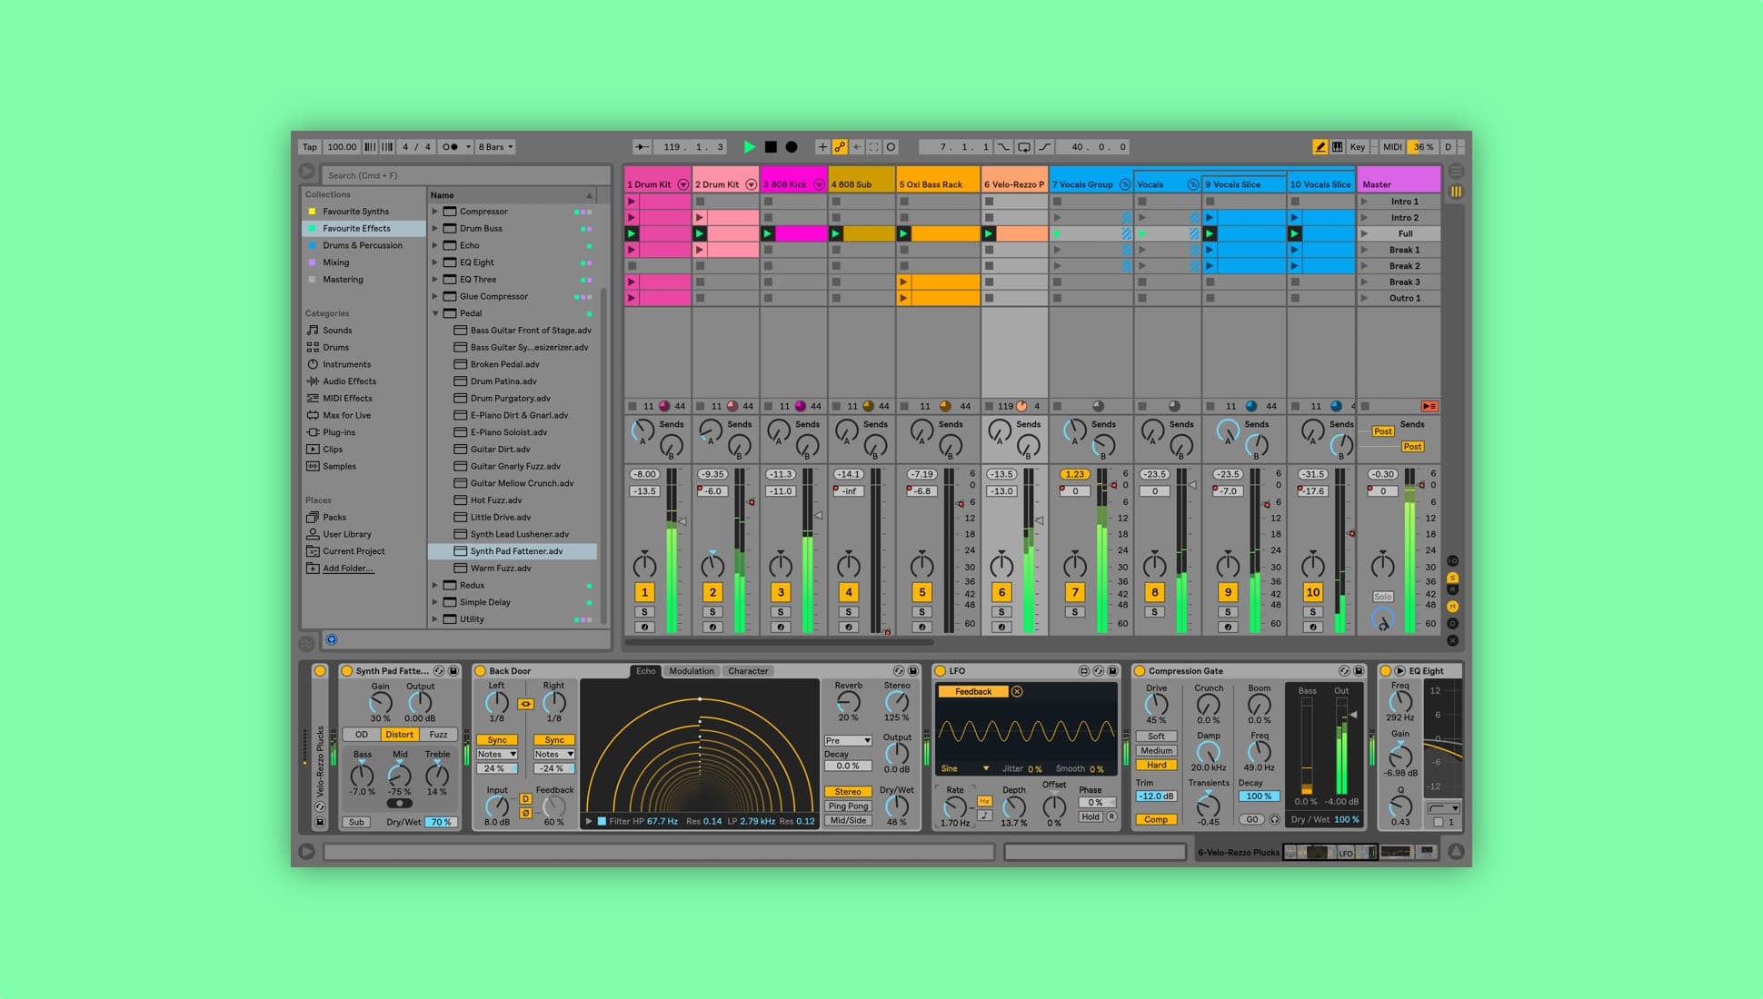Launch the Outro 1 scene
The width and height of the screenshot is (1763, 999).
pyautogui.click(x=1364, y=298)
